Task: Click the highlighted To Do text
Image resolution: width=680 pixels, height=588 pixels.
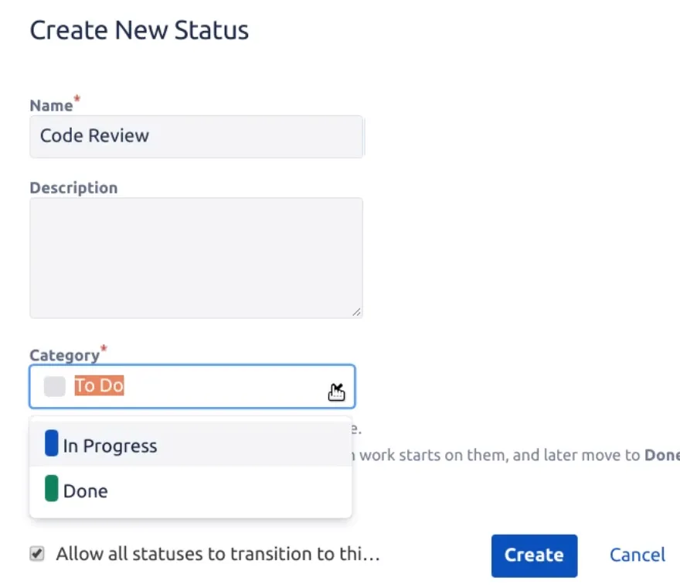Action: click(99, 385)
